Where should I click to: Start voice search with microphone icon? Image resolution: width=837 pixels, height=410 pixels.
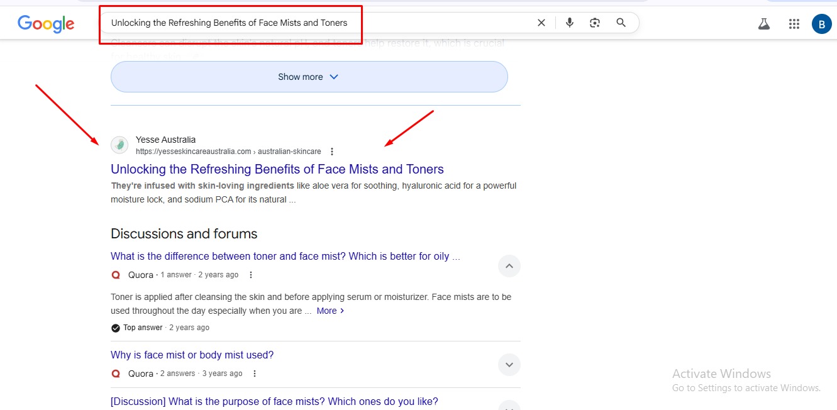tap(569, 23)
